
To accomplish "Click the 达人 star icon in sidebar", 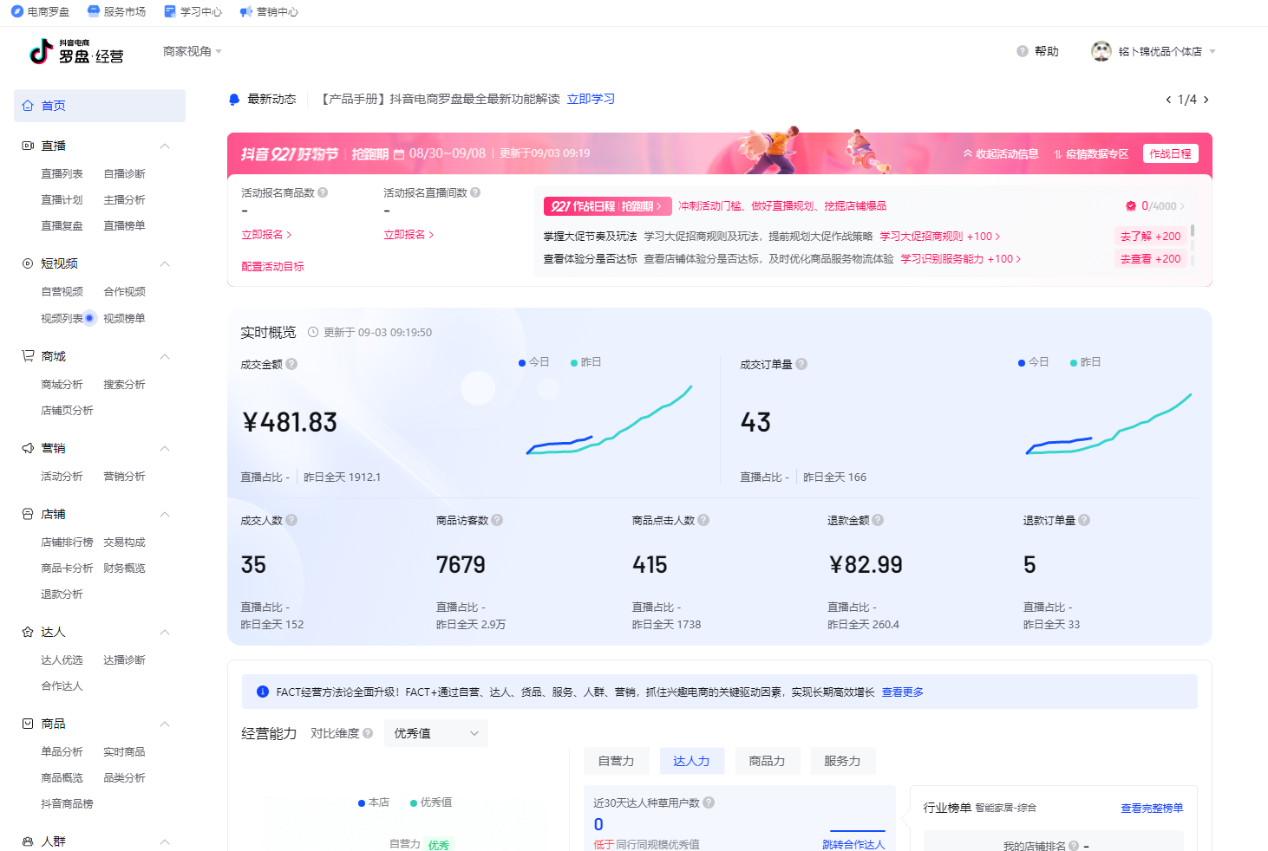I will 28,632.
